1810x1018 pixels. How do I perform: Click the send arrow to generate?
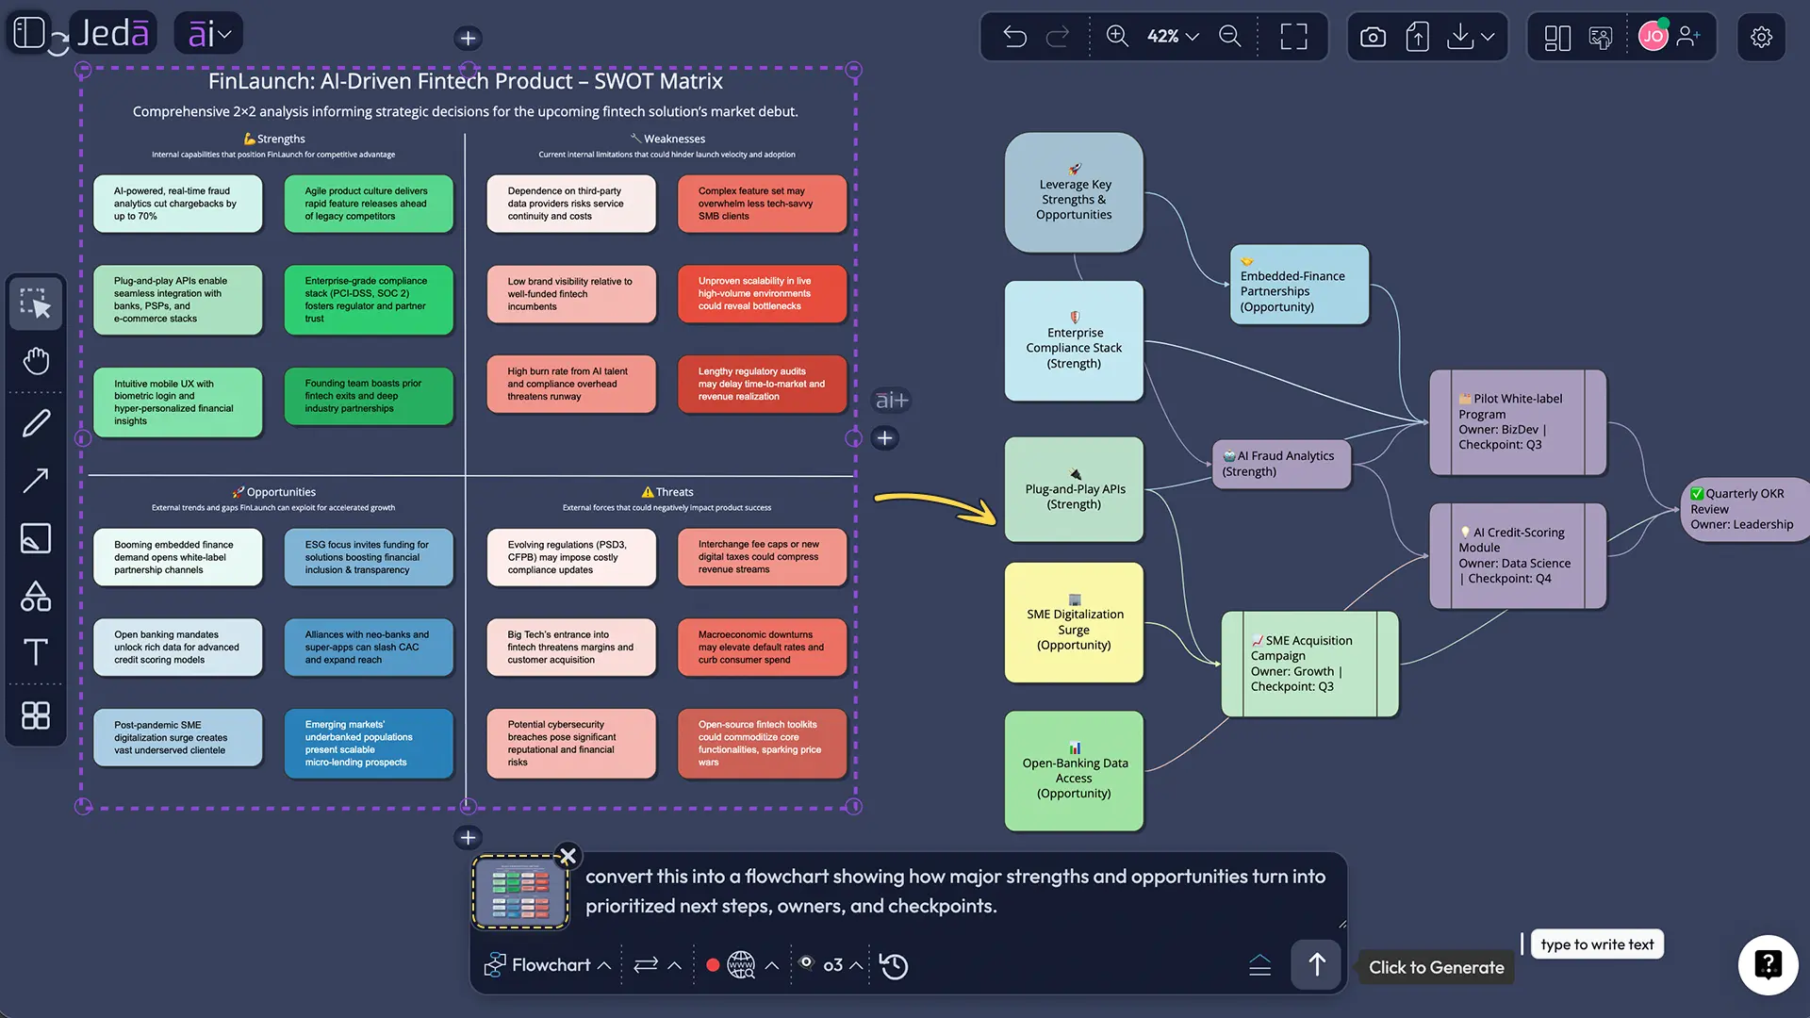coord(1316,964)
